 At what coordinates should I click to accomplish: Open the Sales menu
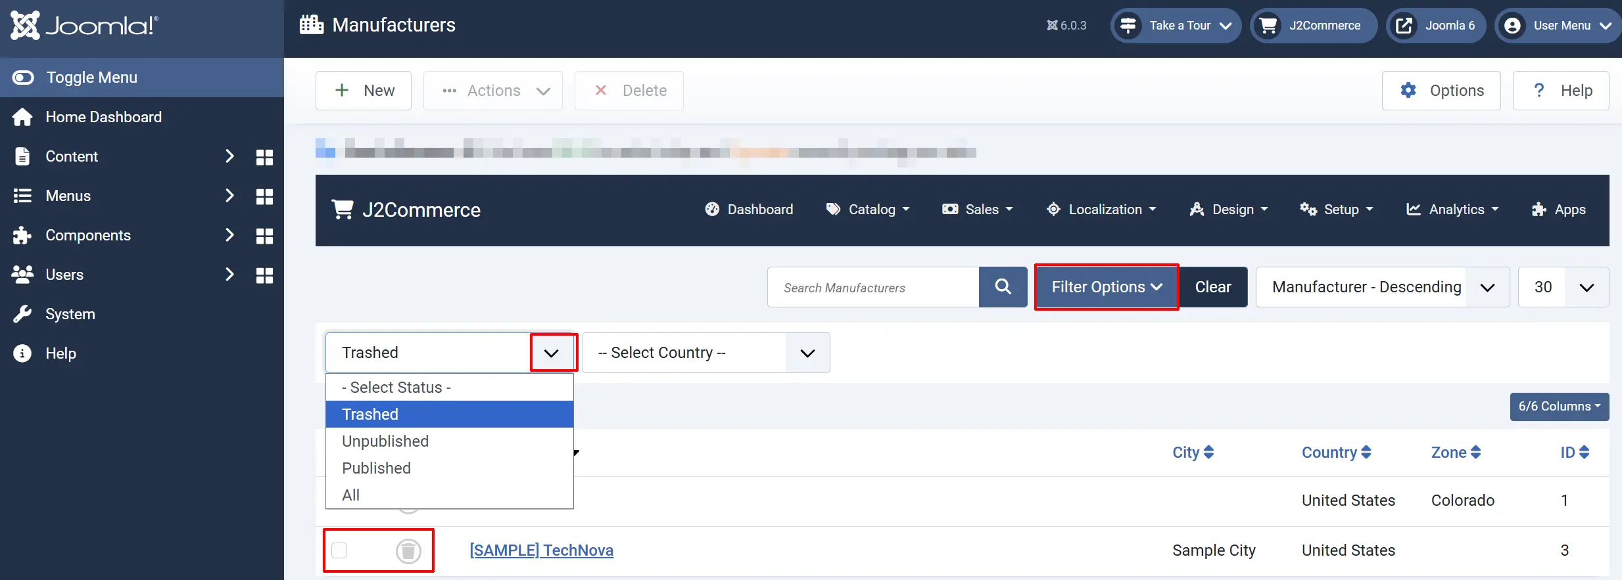tap(978, 210)
